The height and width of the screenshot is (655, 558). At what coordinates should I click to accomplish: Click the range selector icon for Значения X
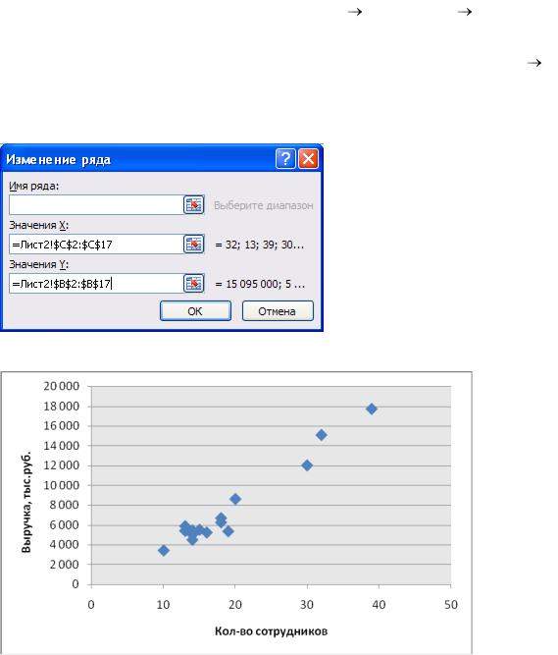pyautogui.click(x=194, y=244)
